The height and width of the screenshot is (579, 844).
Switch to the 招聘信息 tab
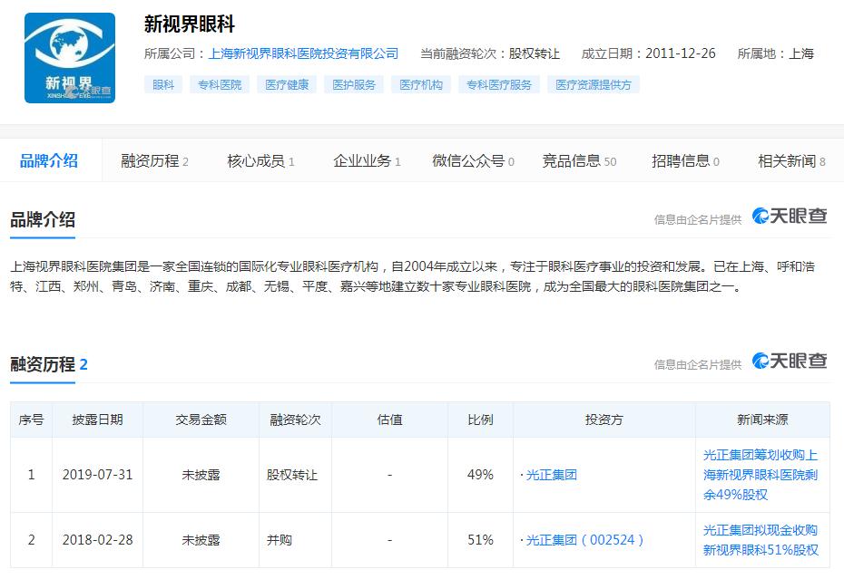pos(685,160)
